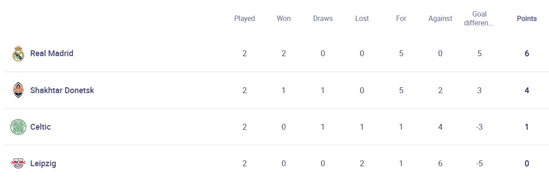This screenshot has width=549, height=184.
Task: Click the For goals column header
Action: 401,19
